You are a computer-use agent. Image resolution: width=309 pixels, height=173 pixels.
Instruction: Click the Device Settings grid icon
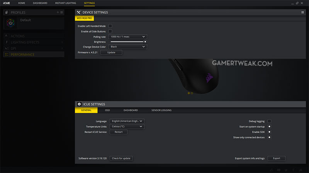point(302,12)
